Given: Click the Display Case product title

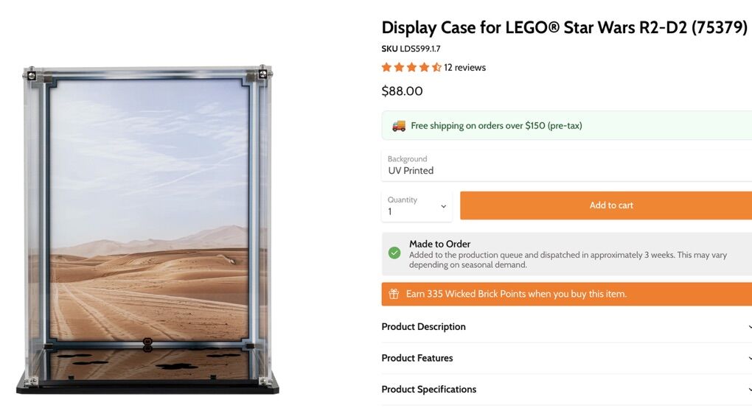Looking at the screenshot, I should point(564,28).
